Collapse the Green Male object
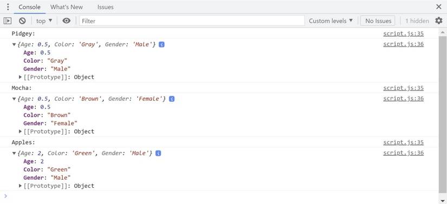Image resolution: width=447 pixels, height=204 pixels. (x=14, y=153)
